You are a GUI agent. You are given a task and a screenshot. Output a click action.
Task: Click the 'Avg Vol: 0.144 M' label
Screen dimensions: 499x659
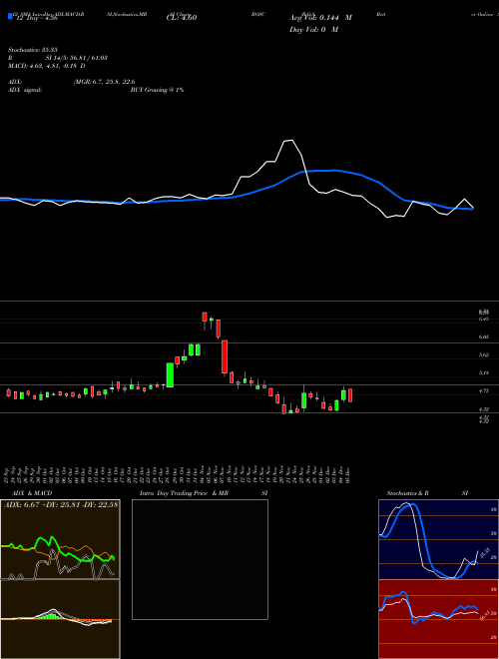[x=320, y=18]
